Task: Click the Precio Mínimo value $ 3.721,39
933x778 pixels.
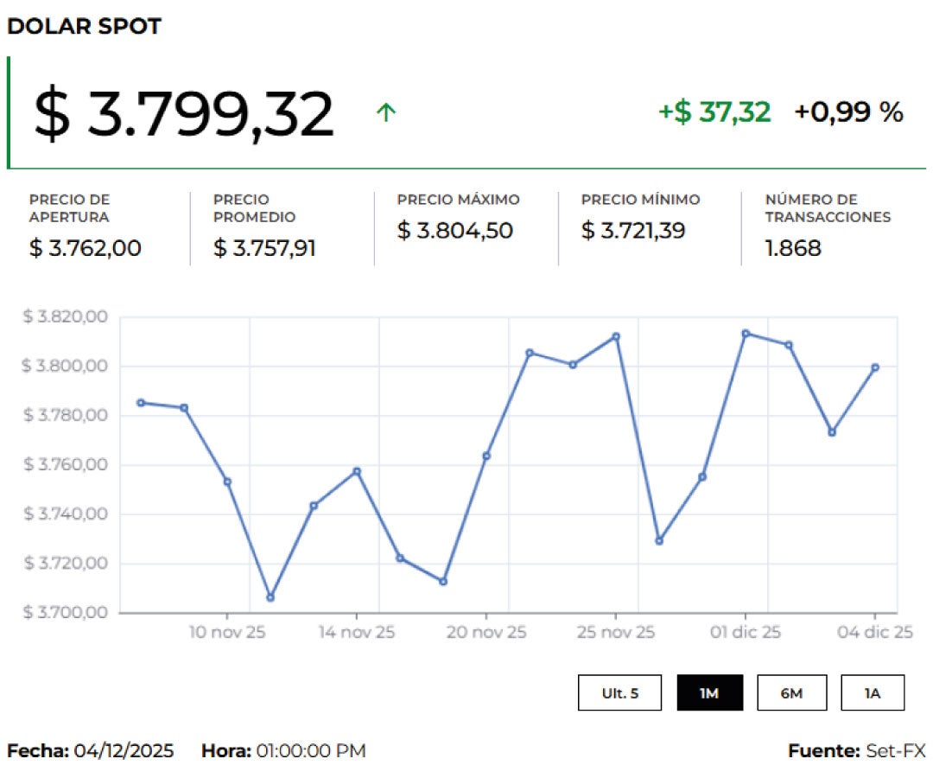Action: click(638, 231)
